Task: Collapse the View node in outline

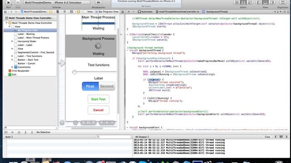Action: click(x=10, y=27)
